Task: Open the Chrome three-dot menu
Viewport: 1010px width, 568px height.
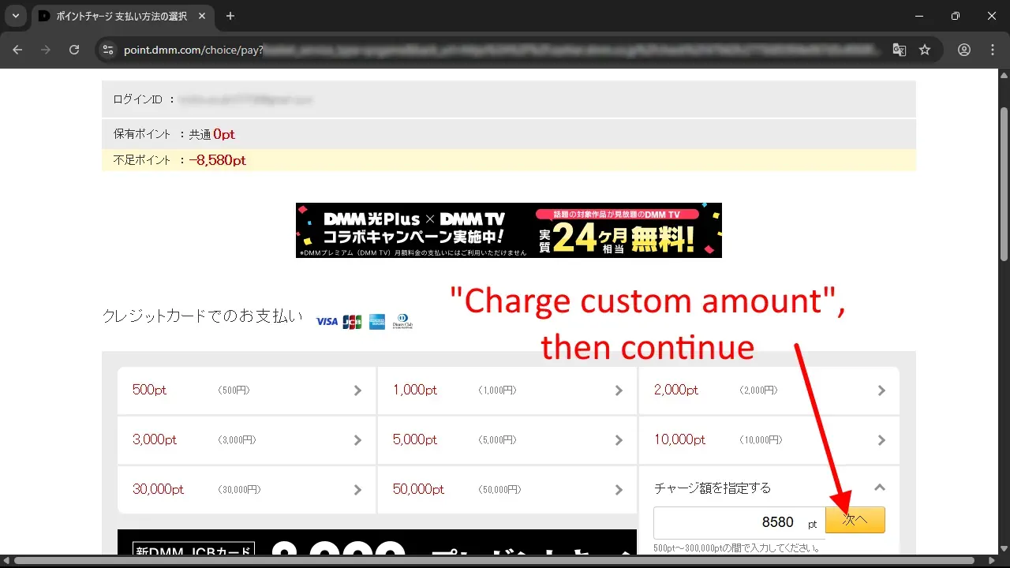Action: click(993, 50)
